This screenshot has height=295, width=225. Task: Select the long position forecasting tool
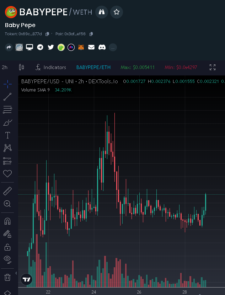(x=7, y=161)
